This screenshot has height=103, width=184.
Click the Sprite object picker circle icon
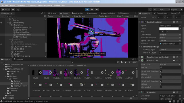pyautogui.click(x=180, y=25)
